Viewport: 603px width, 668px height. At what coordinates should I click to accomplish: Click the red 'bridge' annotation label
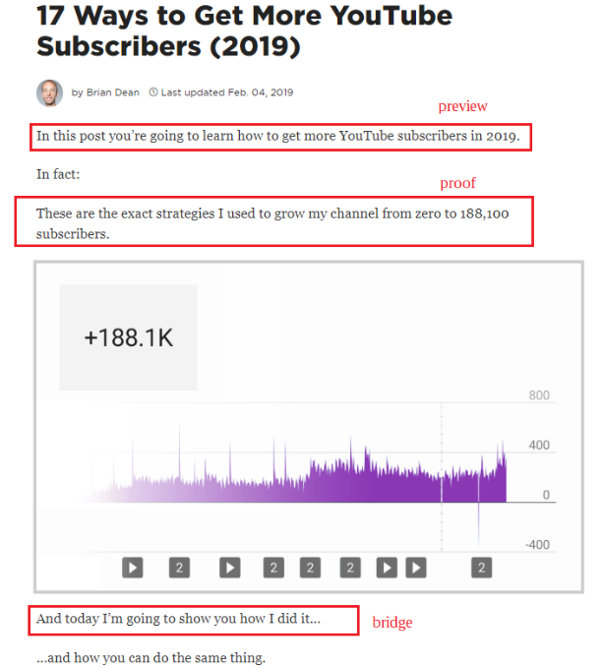pos(392,623)
